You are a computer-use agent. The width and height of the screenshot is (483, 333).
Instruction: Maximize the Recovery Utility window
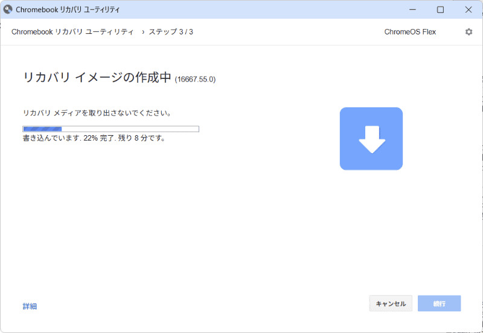(x=441, y=10)
